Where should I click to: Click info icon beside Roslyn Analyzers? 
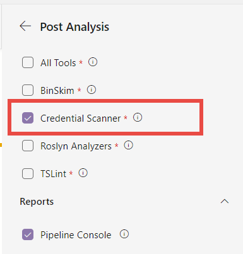coord(128,145)
